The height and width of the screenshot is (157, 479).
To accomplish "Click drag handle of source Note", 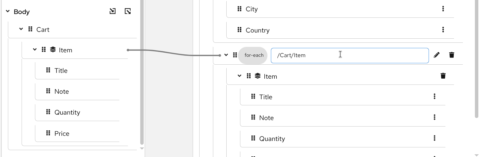I will click(x=48, y=91).
